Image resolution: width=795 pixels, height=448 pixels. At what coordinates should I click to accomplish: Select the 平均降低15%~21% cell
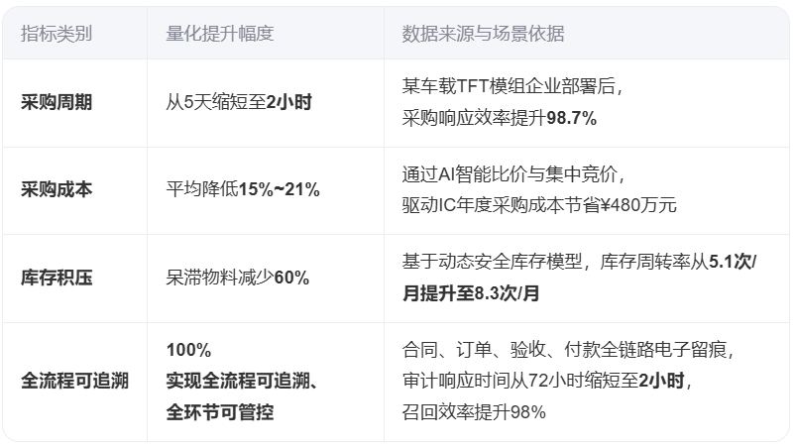243,190
